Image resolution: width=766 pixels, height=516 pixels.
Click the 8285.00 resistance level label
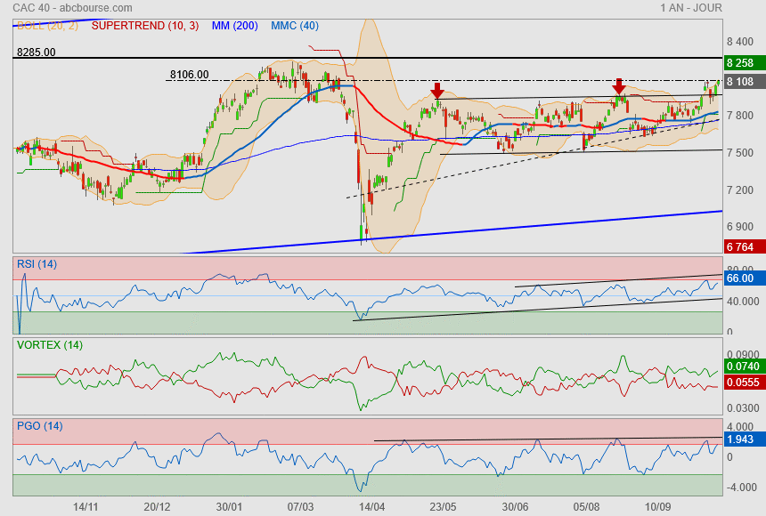point(36,52)
